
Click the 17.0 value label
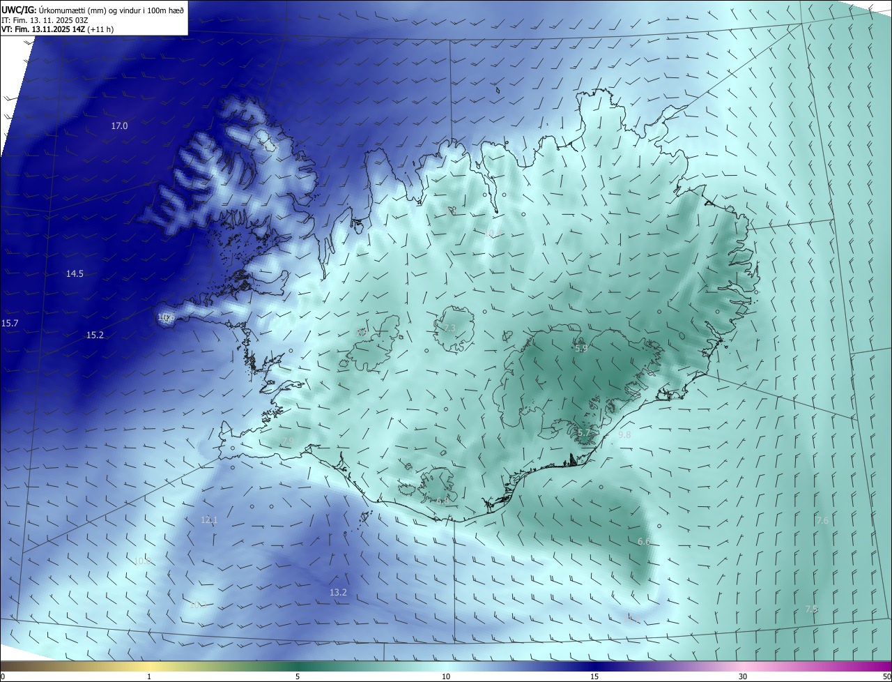pos(119,126)
